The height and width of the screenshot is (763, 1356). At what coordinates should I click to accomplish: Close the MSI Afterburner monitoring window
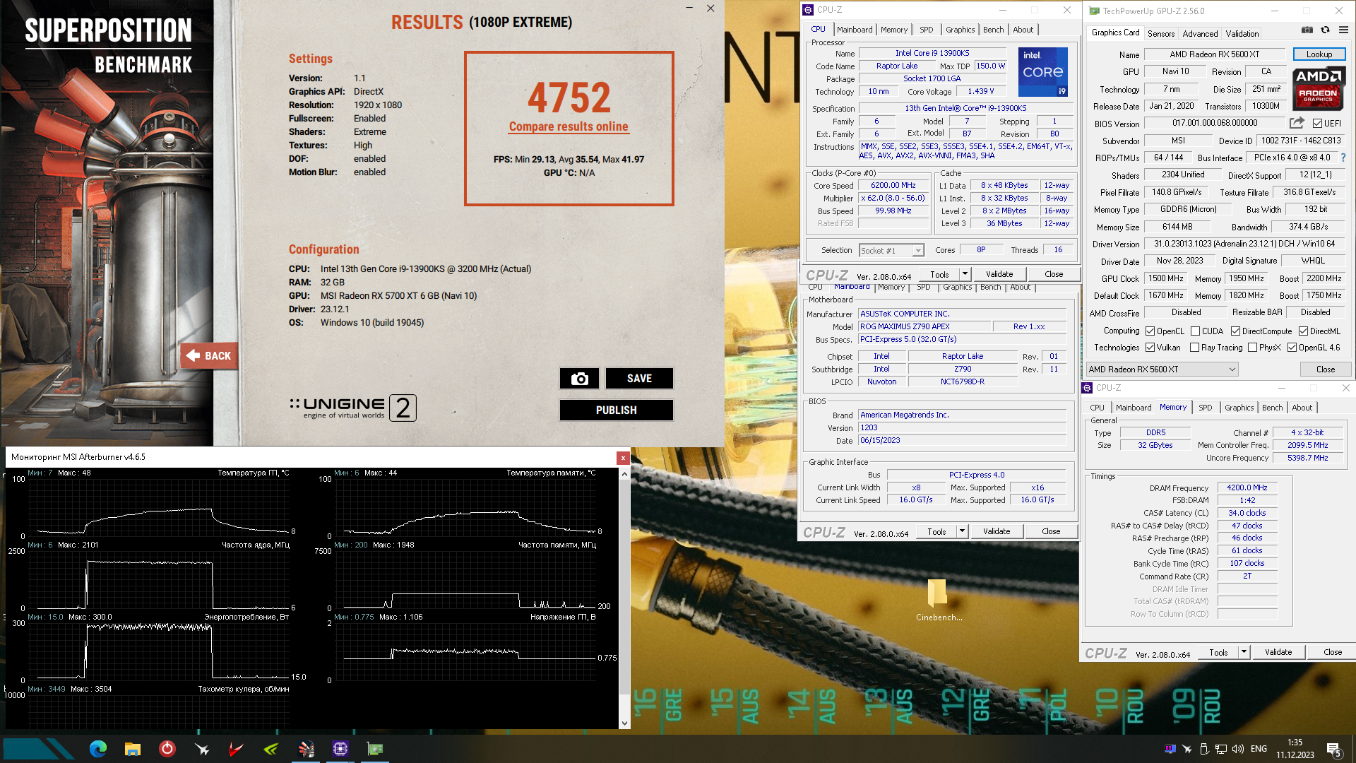coord(623,458)
